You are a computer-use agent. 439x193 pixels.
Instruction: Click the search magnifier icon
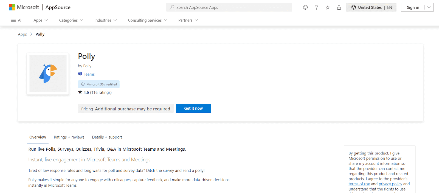click(x=172, y=7)
